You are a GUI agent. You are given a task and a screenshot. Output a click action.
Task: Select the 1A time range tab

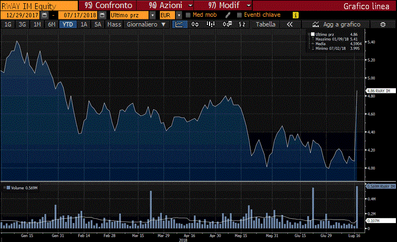[84, 24]
